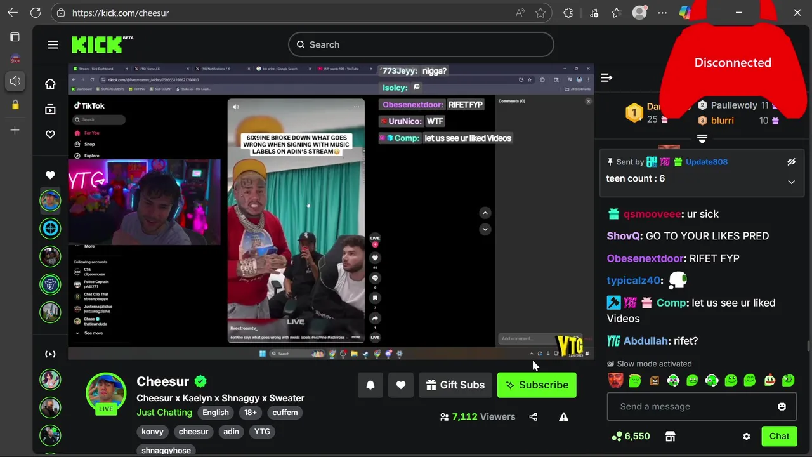Select the English language tag

pos(216,413)
